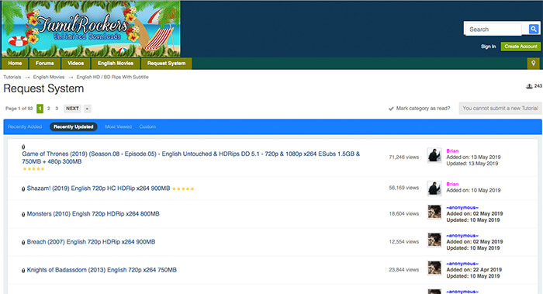Click the star rating under Game of Thrones
Viewport: 543px width, 294px height.
[x=33, y=169]
